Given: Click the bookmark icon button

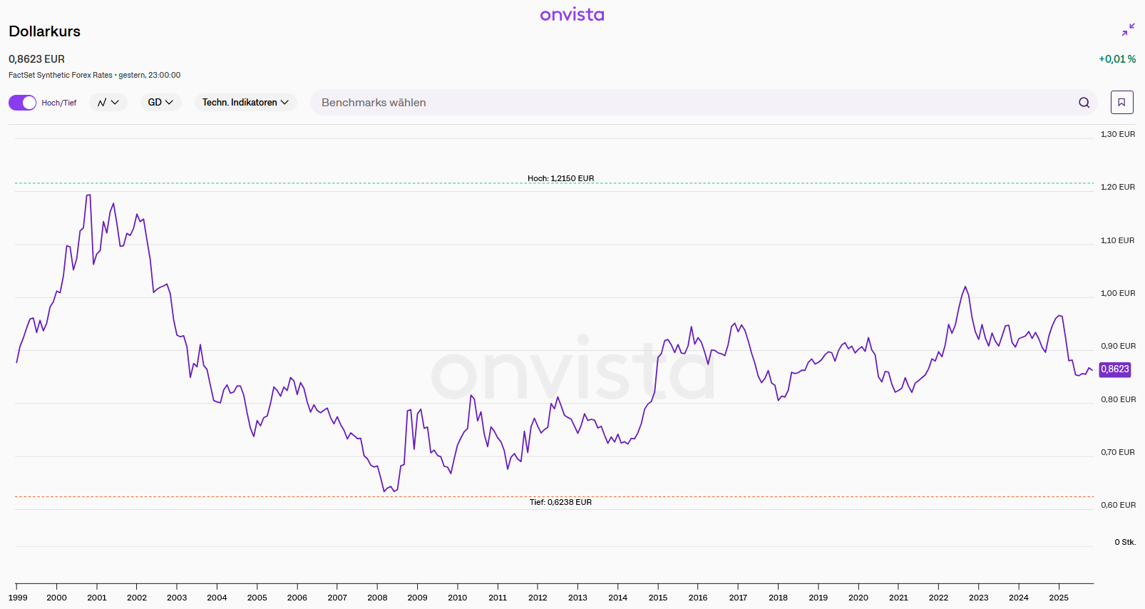Looking at the screenshot, I should point(1121,103).
